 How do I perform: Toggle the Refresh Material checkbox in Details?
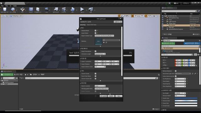176,71
